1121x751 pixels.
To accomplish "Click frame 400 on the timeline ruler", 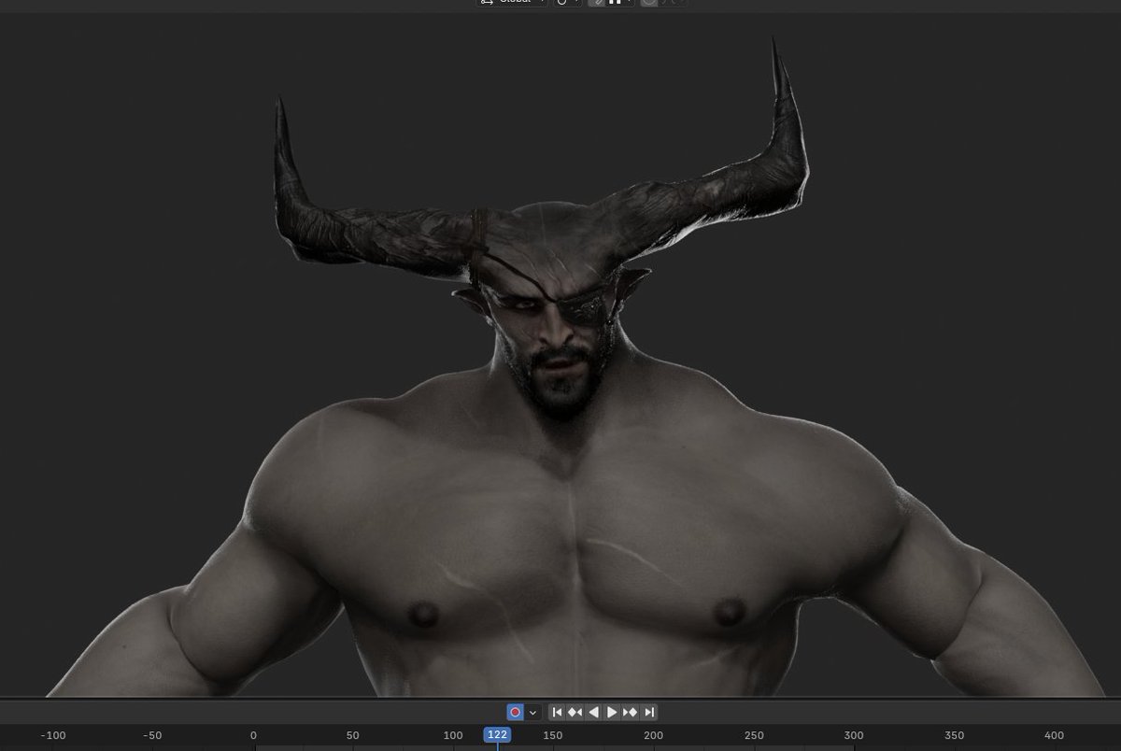I will (x=1054, y=735).
